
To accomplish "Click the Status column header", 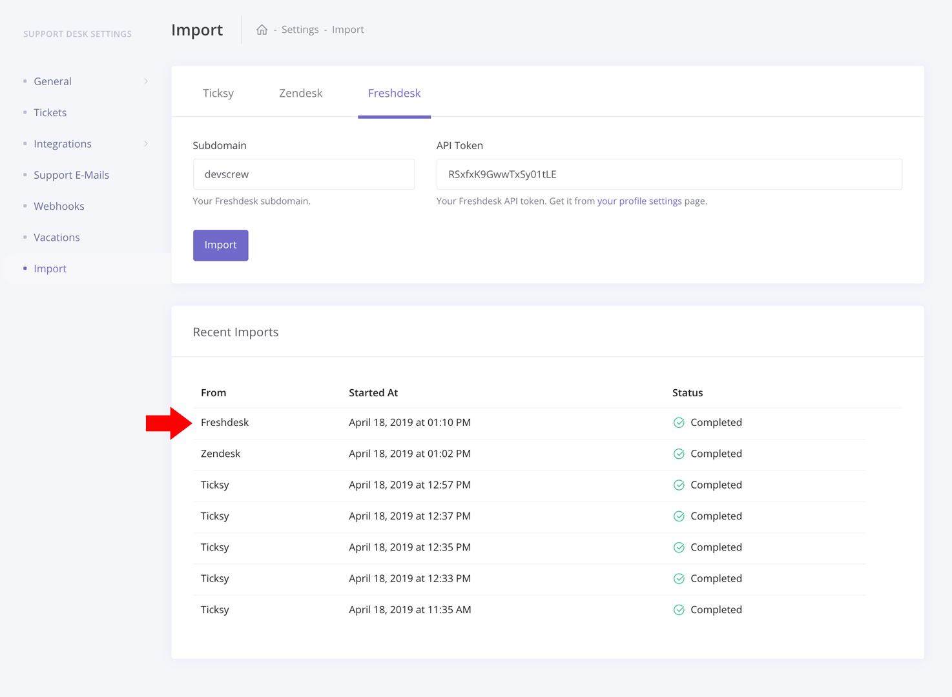I will (687, 392).
